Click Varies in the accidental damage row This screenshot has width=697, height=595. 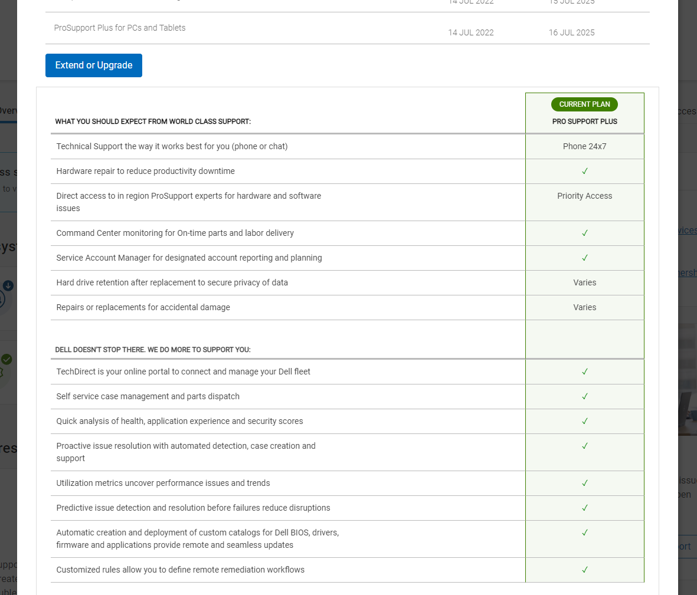[585, 307]
